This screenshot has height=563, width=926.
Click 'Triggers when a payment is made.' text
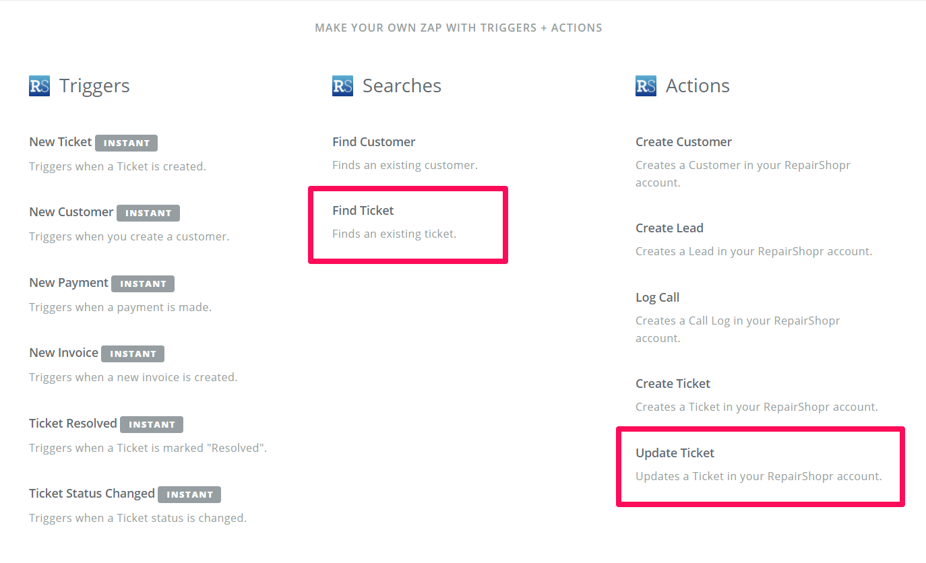point(121,307)
